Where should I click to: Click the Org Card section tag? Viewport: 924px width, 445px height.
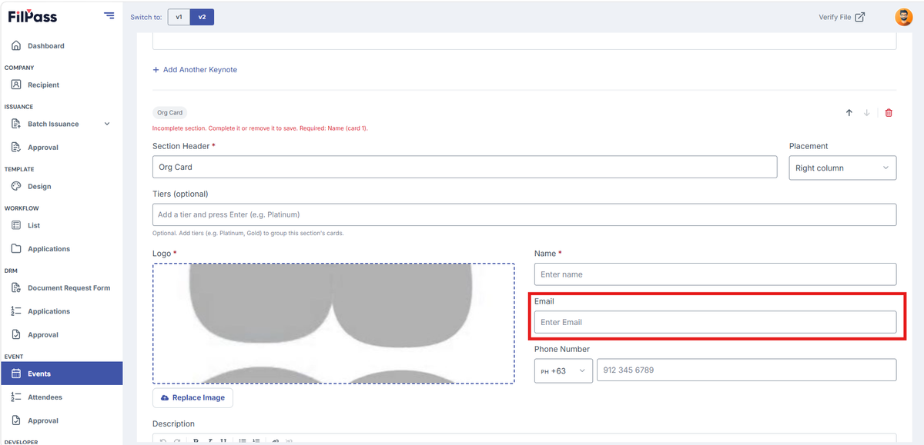coord(169,113)
